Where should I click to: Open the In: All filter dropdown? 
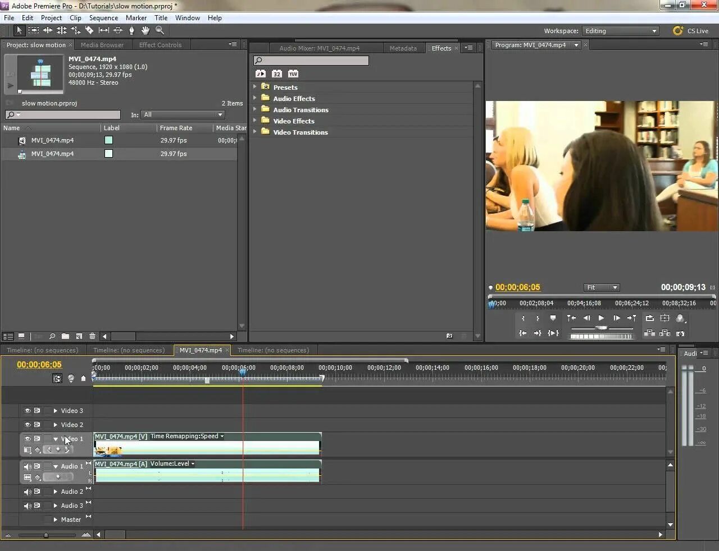click(x=183, y=114)
